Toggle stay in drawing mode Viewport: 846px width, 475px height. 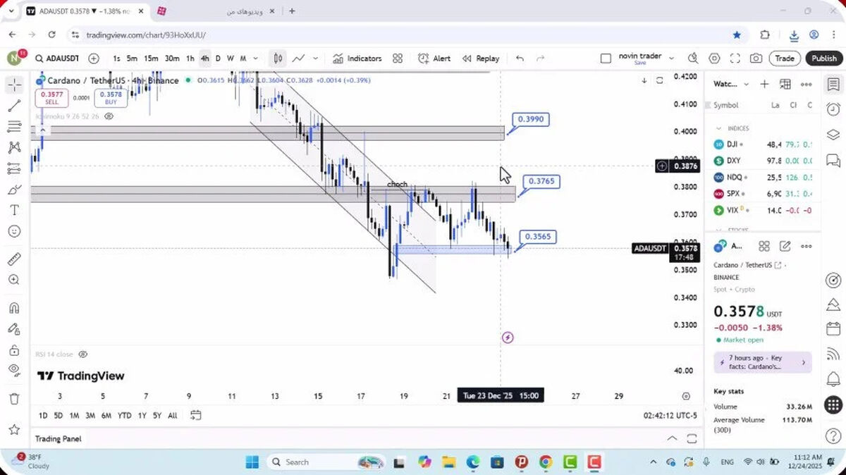click(x=14, y=328)
